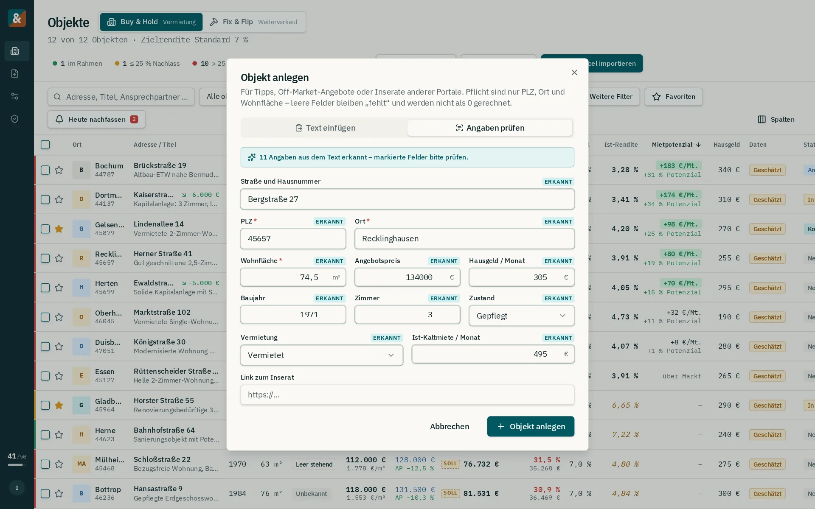815x509 pixels.
Task: Click Abbrechen to cancel the dialog
Action: tap(450, 426)
